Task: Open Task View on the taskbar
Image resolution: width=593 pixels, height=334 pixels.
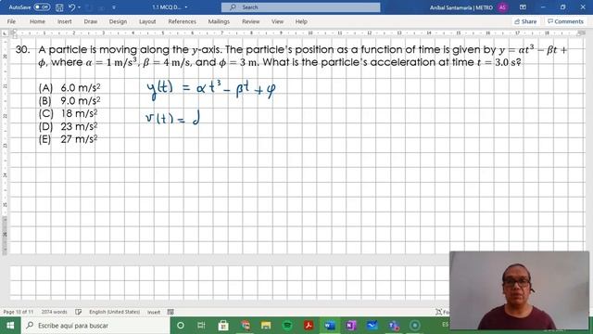Action: point(201,326)
